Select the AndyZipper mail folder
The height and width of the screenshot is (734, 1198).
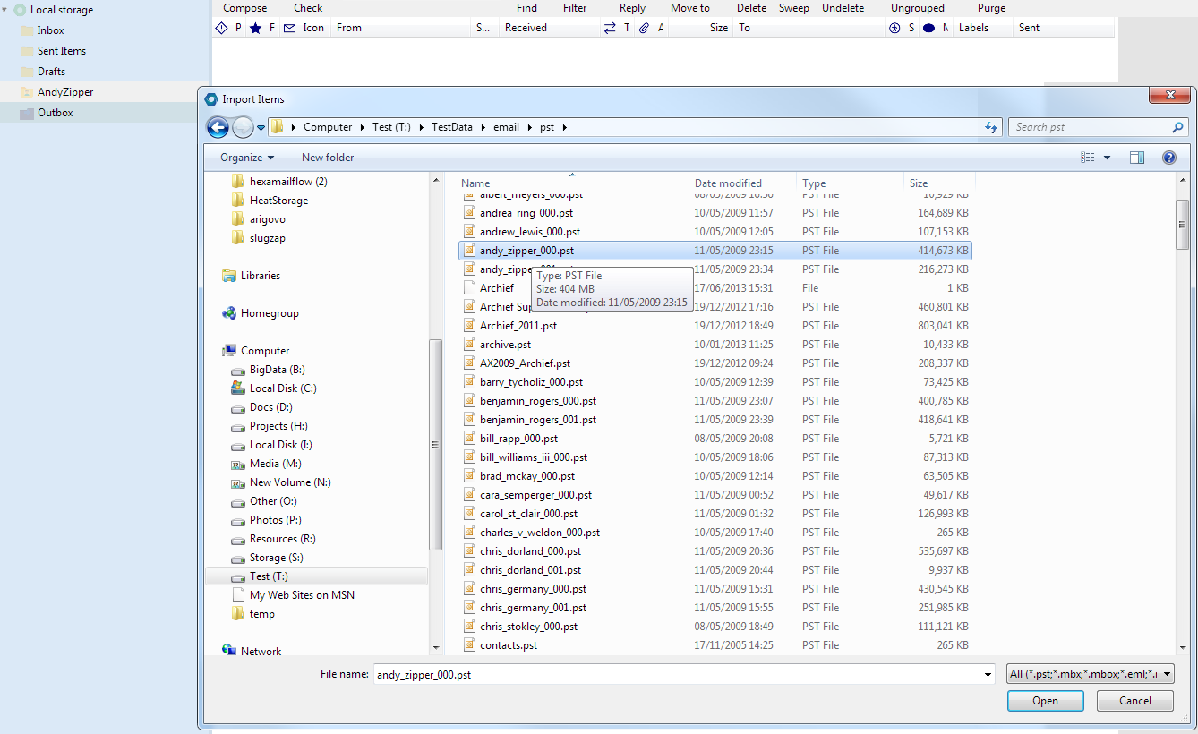(65, 92)
